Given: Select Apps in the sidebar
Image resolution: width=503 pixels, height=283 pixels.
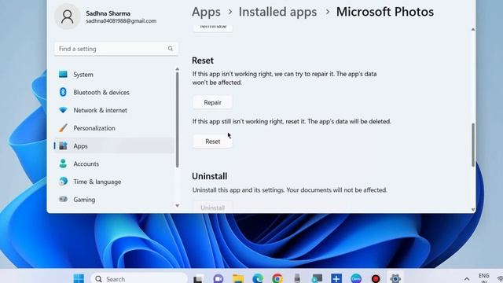Looking at the screenshot, I should click(114, 146).
